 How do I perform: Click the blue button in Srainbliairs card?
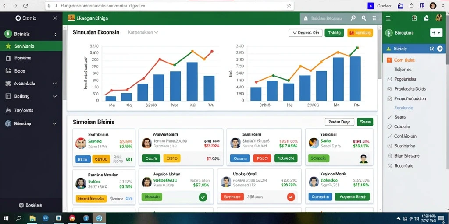83,159
